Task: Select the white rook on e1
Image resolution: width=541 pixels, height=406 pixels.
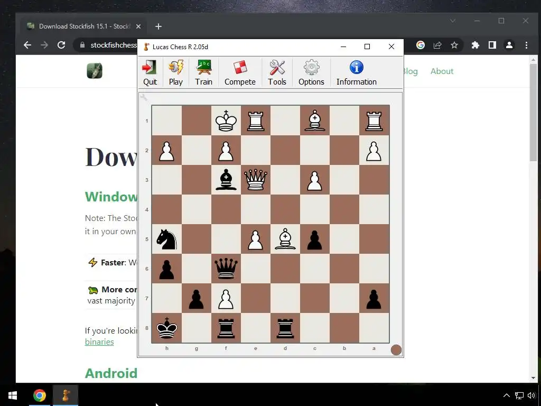Action: click(256, 121)
